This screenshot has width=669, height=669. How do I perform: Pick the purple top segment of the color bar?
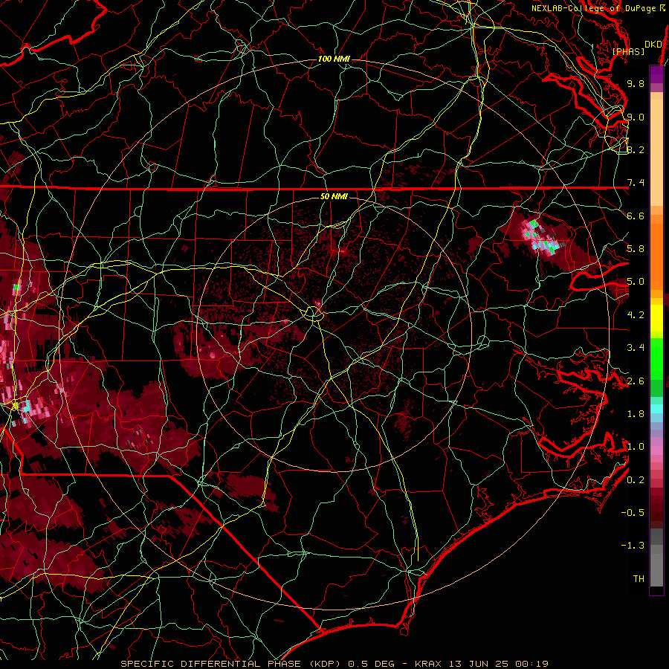click(656, 74)
